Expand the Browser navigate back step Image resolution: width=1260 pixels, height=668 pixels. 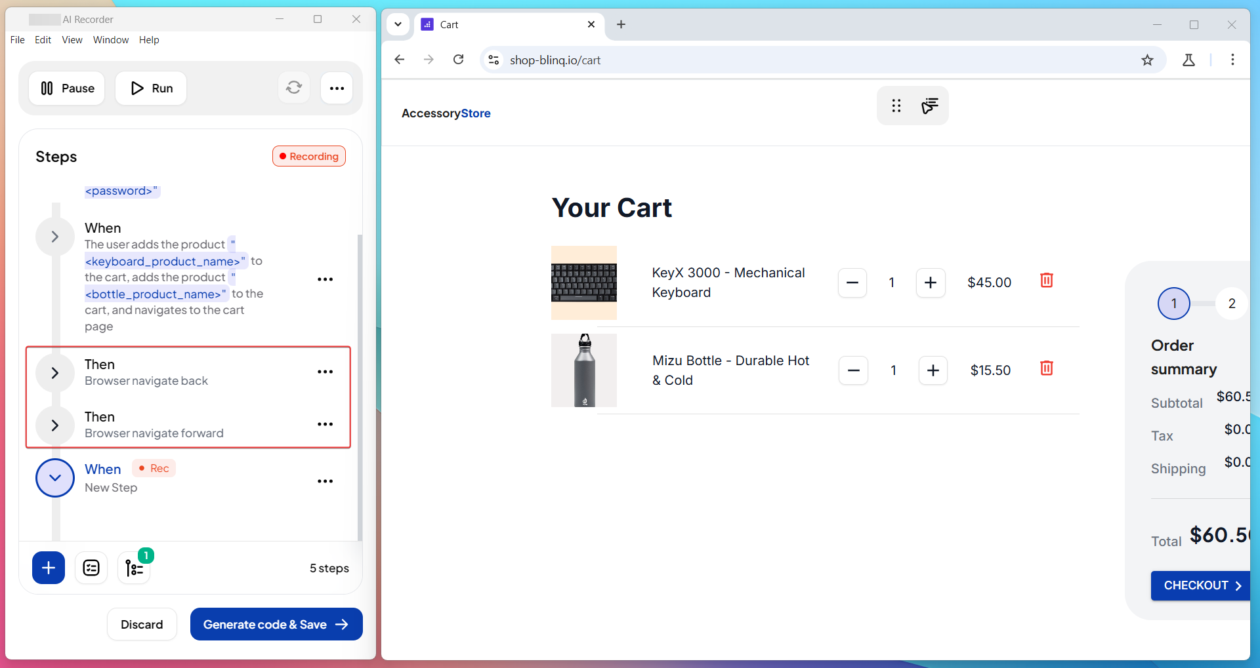pos(55,373)
